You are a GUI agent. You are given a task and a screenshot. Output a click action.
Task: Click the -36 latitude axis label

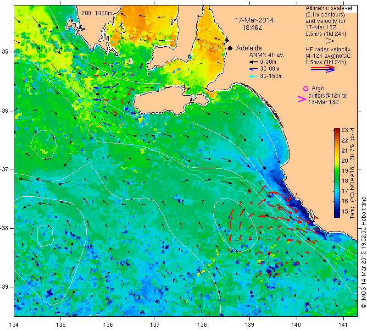(x=5, y=110)
